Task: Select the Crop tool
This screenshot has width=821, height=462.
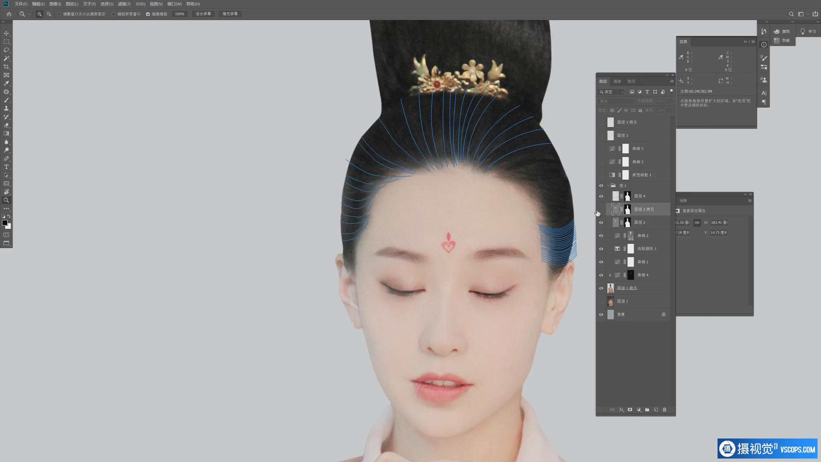Action: click(x=6, y=67)
